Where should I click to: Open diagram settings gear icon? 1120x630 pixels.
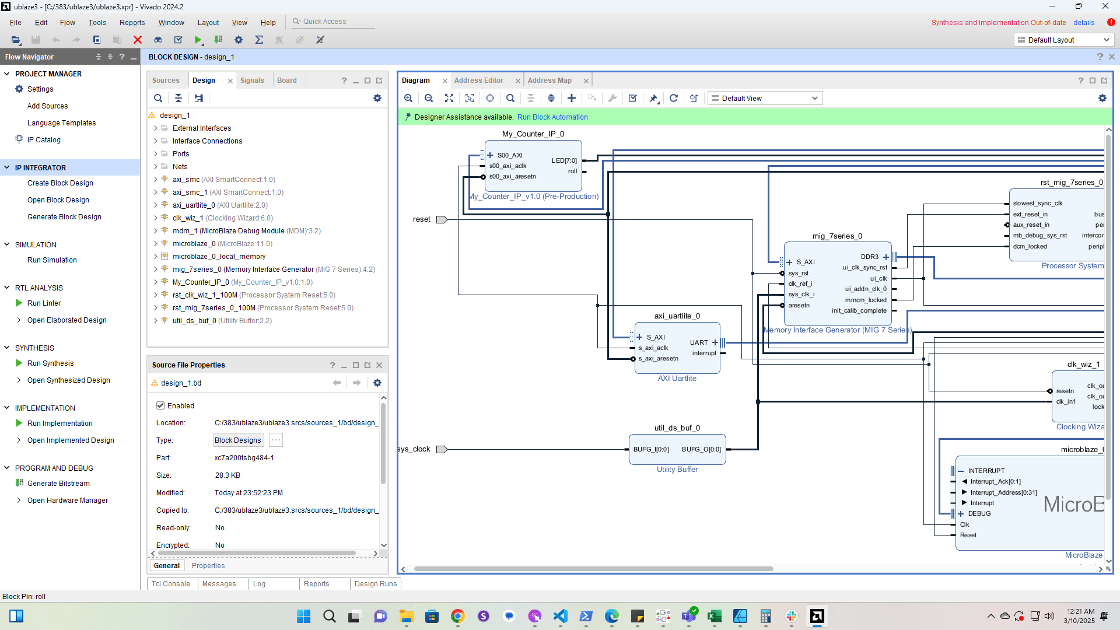pos(1102,99)
